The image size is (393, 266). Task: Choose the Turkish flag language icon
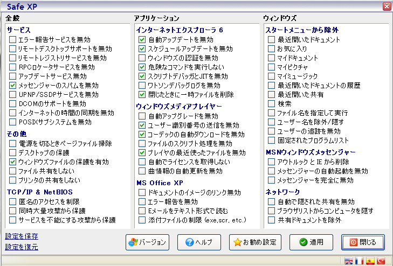click(x=381, y=261)
